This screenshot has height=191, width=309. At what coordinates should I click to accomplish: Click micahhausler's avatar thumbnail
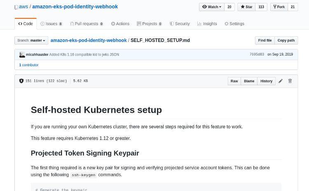[22, 54]
